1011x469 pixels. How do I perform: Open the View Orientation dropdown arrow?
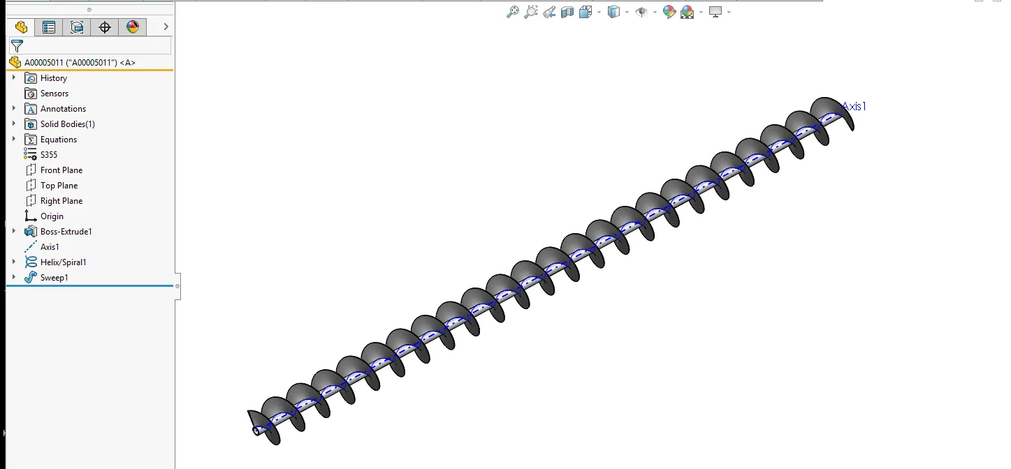pyautogui.click(x=599, y=12)
